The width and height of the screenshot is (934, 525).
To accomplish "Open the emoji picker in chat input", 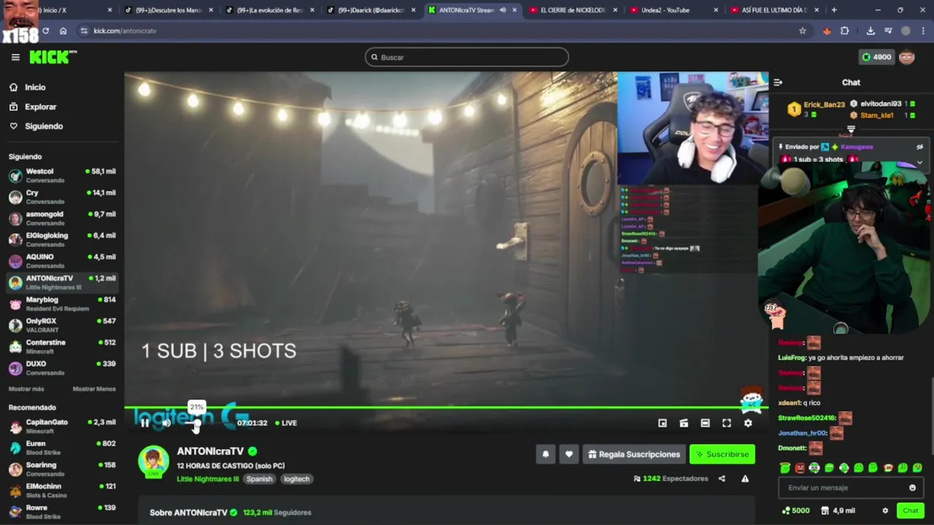I will (912, 488).
